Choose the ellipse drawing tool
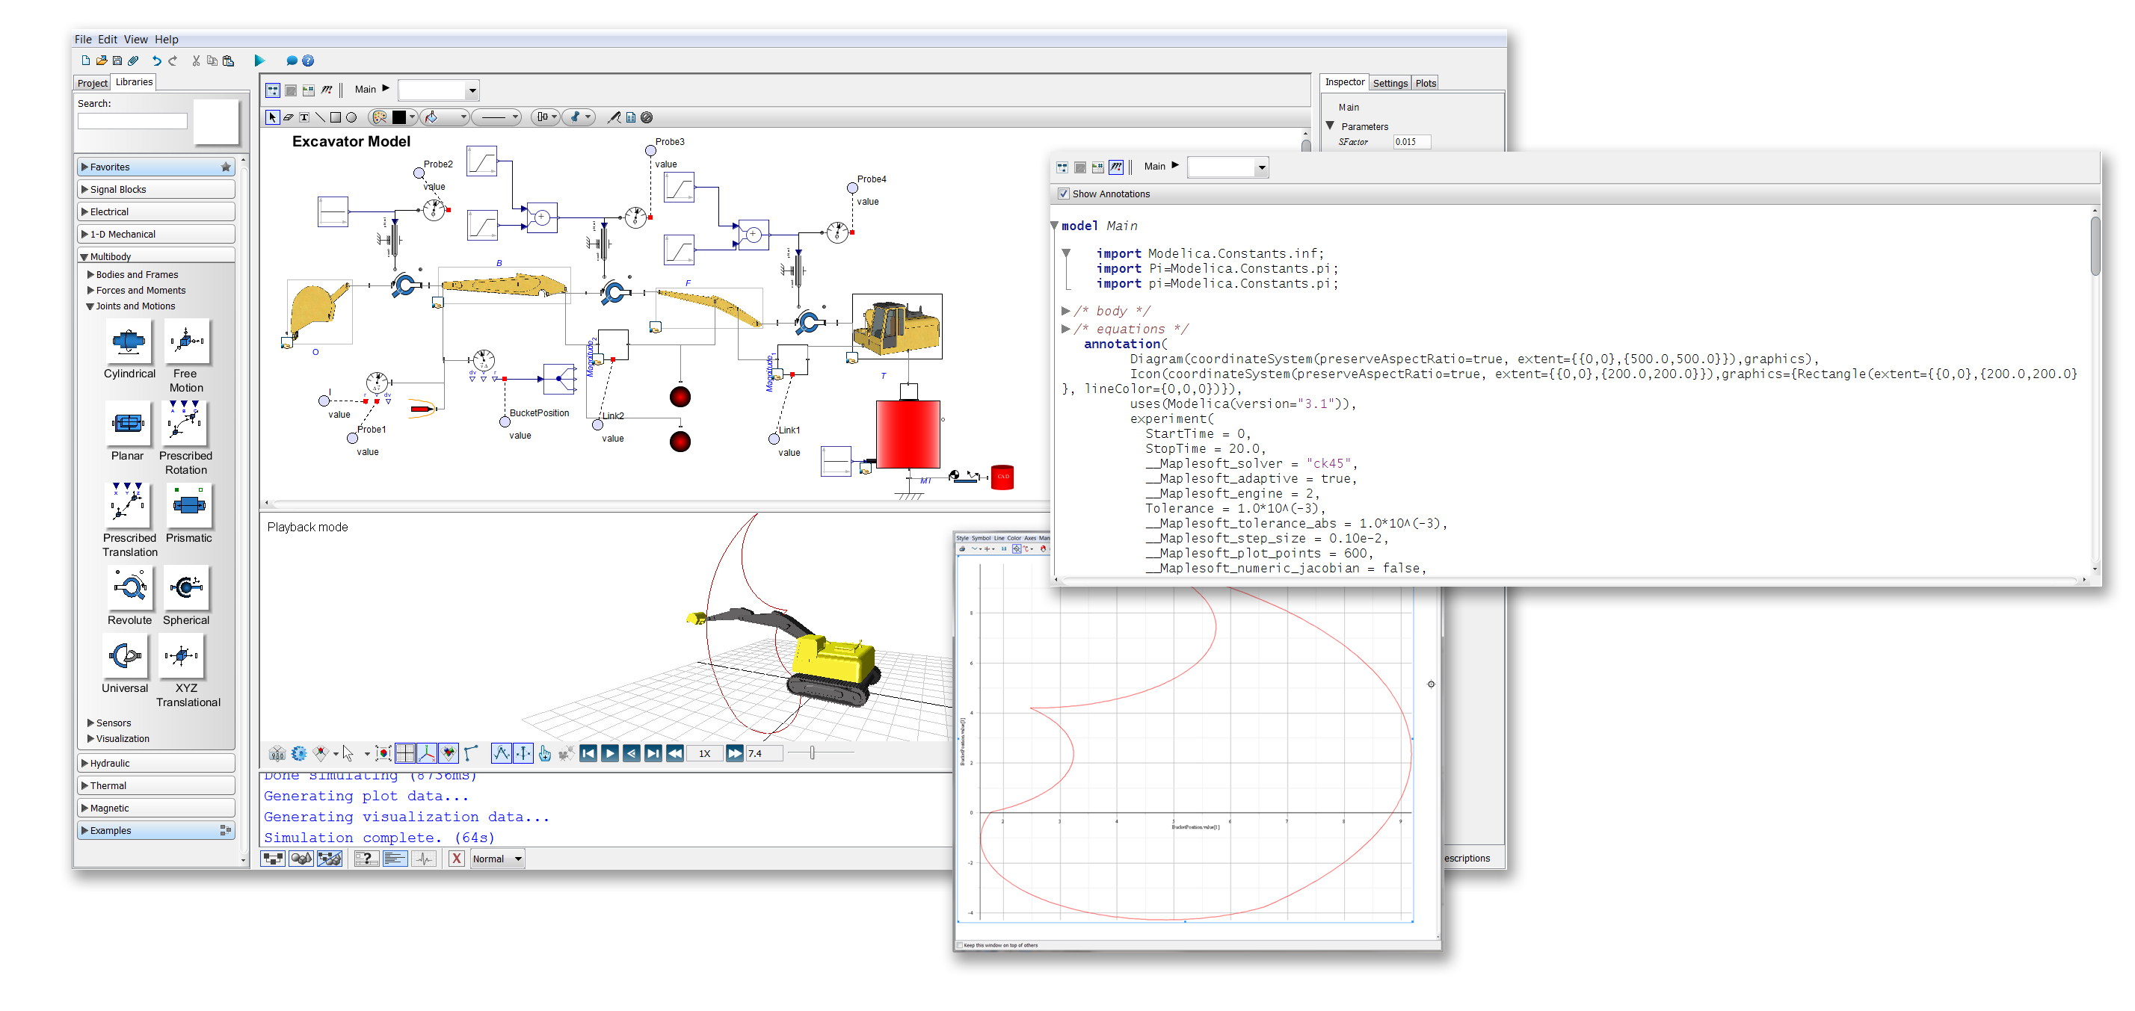Viewport: 2135px width, 1011px height. [x=351, y=117]
